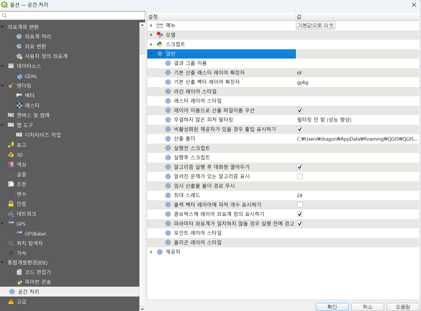Collapse the GPS tree section
This screenshot has height=311, width=421.
pos(2,223)
